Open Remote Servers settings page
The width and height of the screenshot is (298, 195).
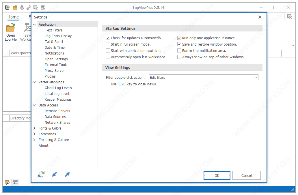click(x=57, y=111)
